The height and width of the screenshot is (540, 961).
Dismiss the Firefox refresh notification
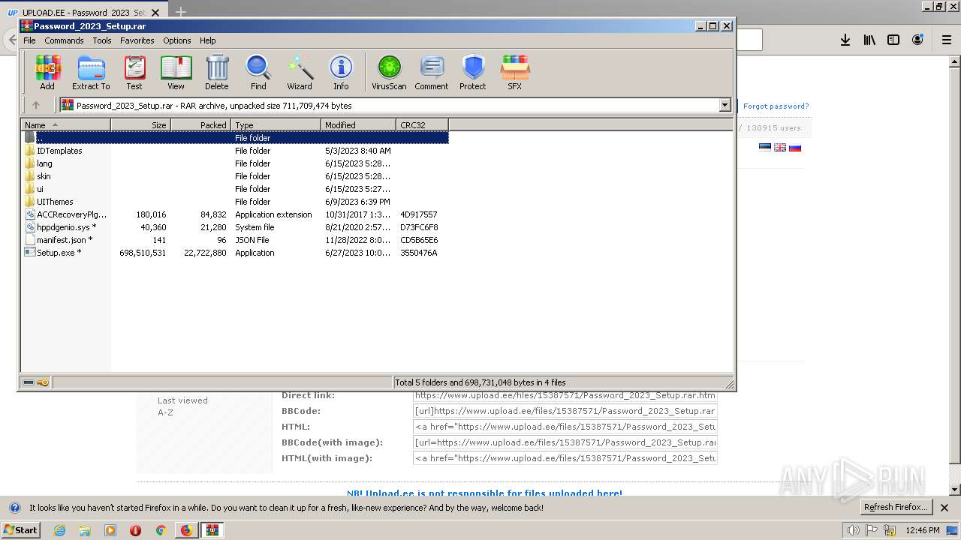(x=944, y=508)
